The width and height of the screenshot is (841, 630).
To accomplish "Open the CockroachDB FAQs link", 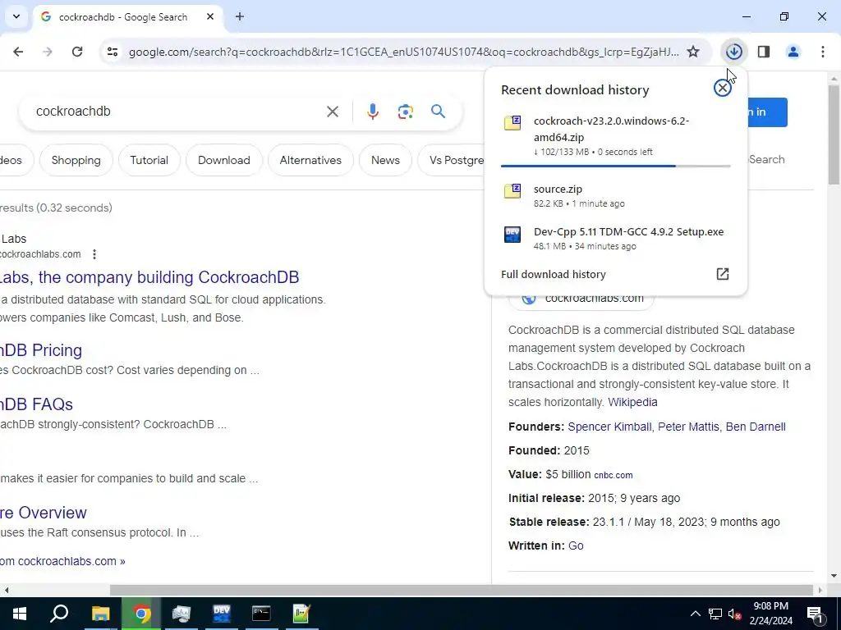I will (36, 404).
